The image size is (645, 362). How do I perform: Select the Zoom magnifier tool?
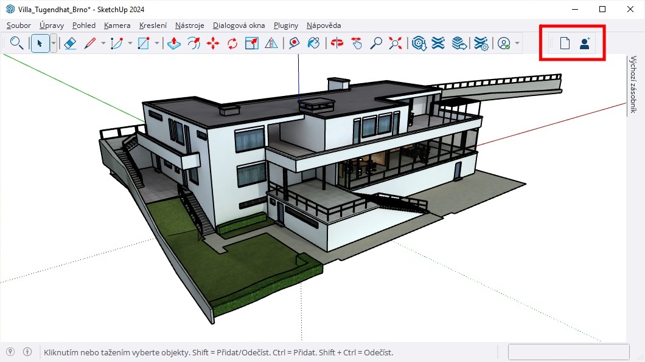pos(376,43)
